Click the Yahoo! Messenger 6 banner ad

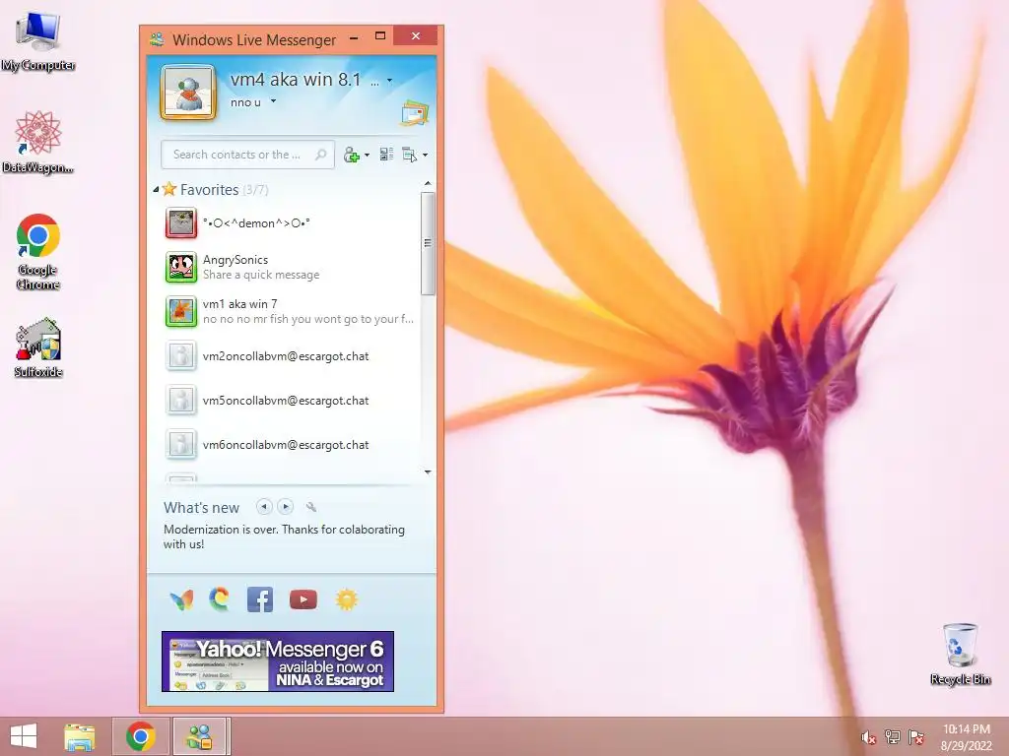click(277, 661)
